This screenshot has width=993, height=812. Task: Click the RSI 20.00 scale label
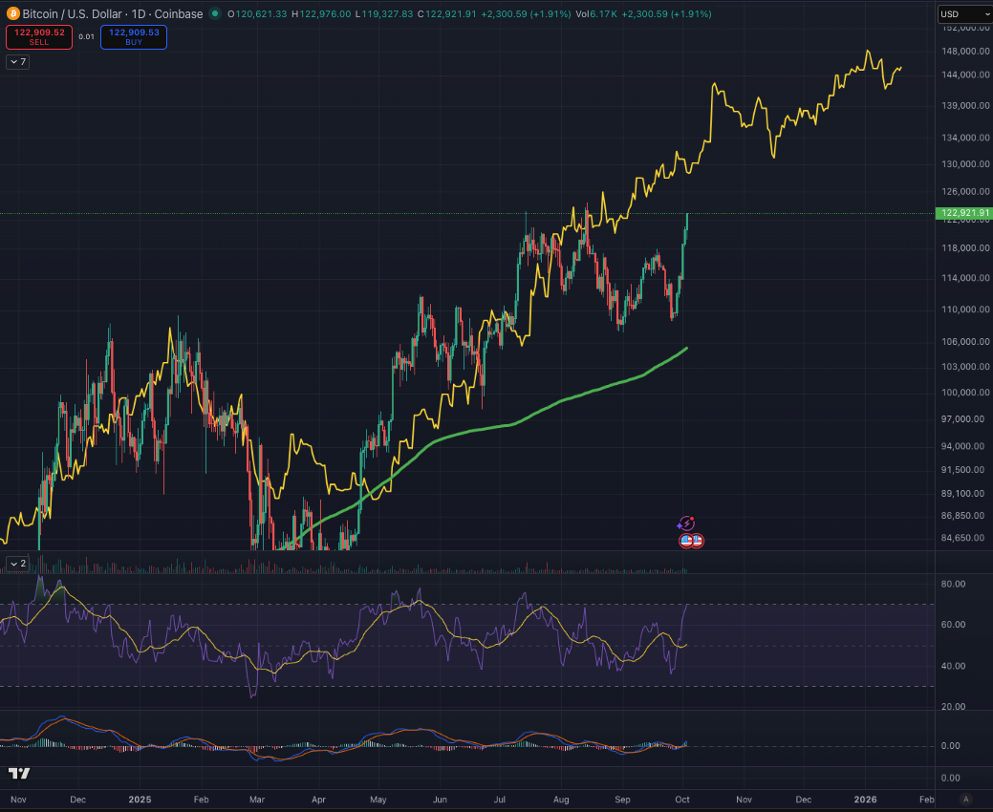[x=953, y=706]
